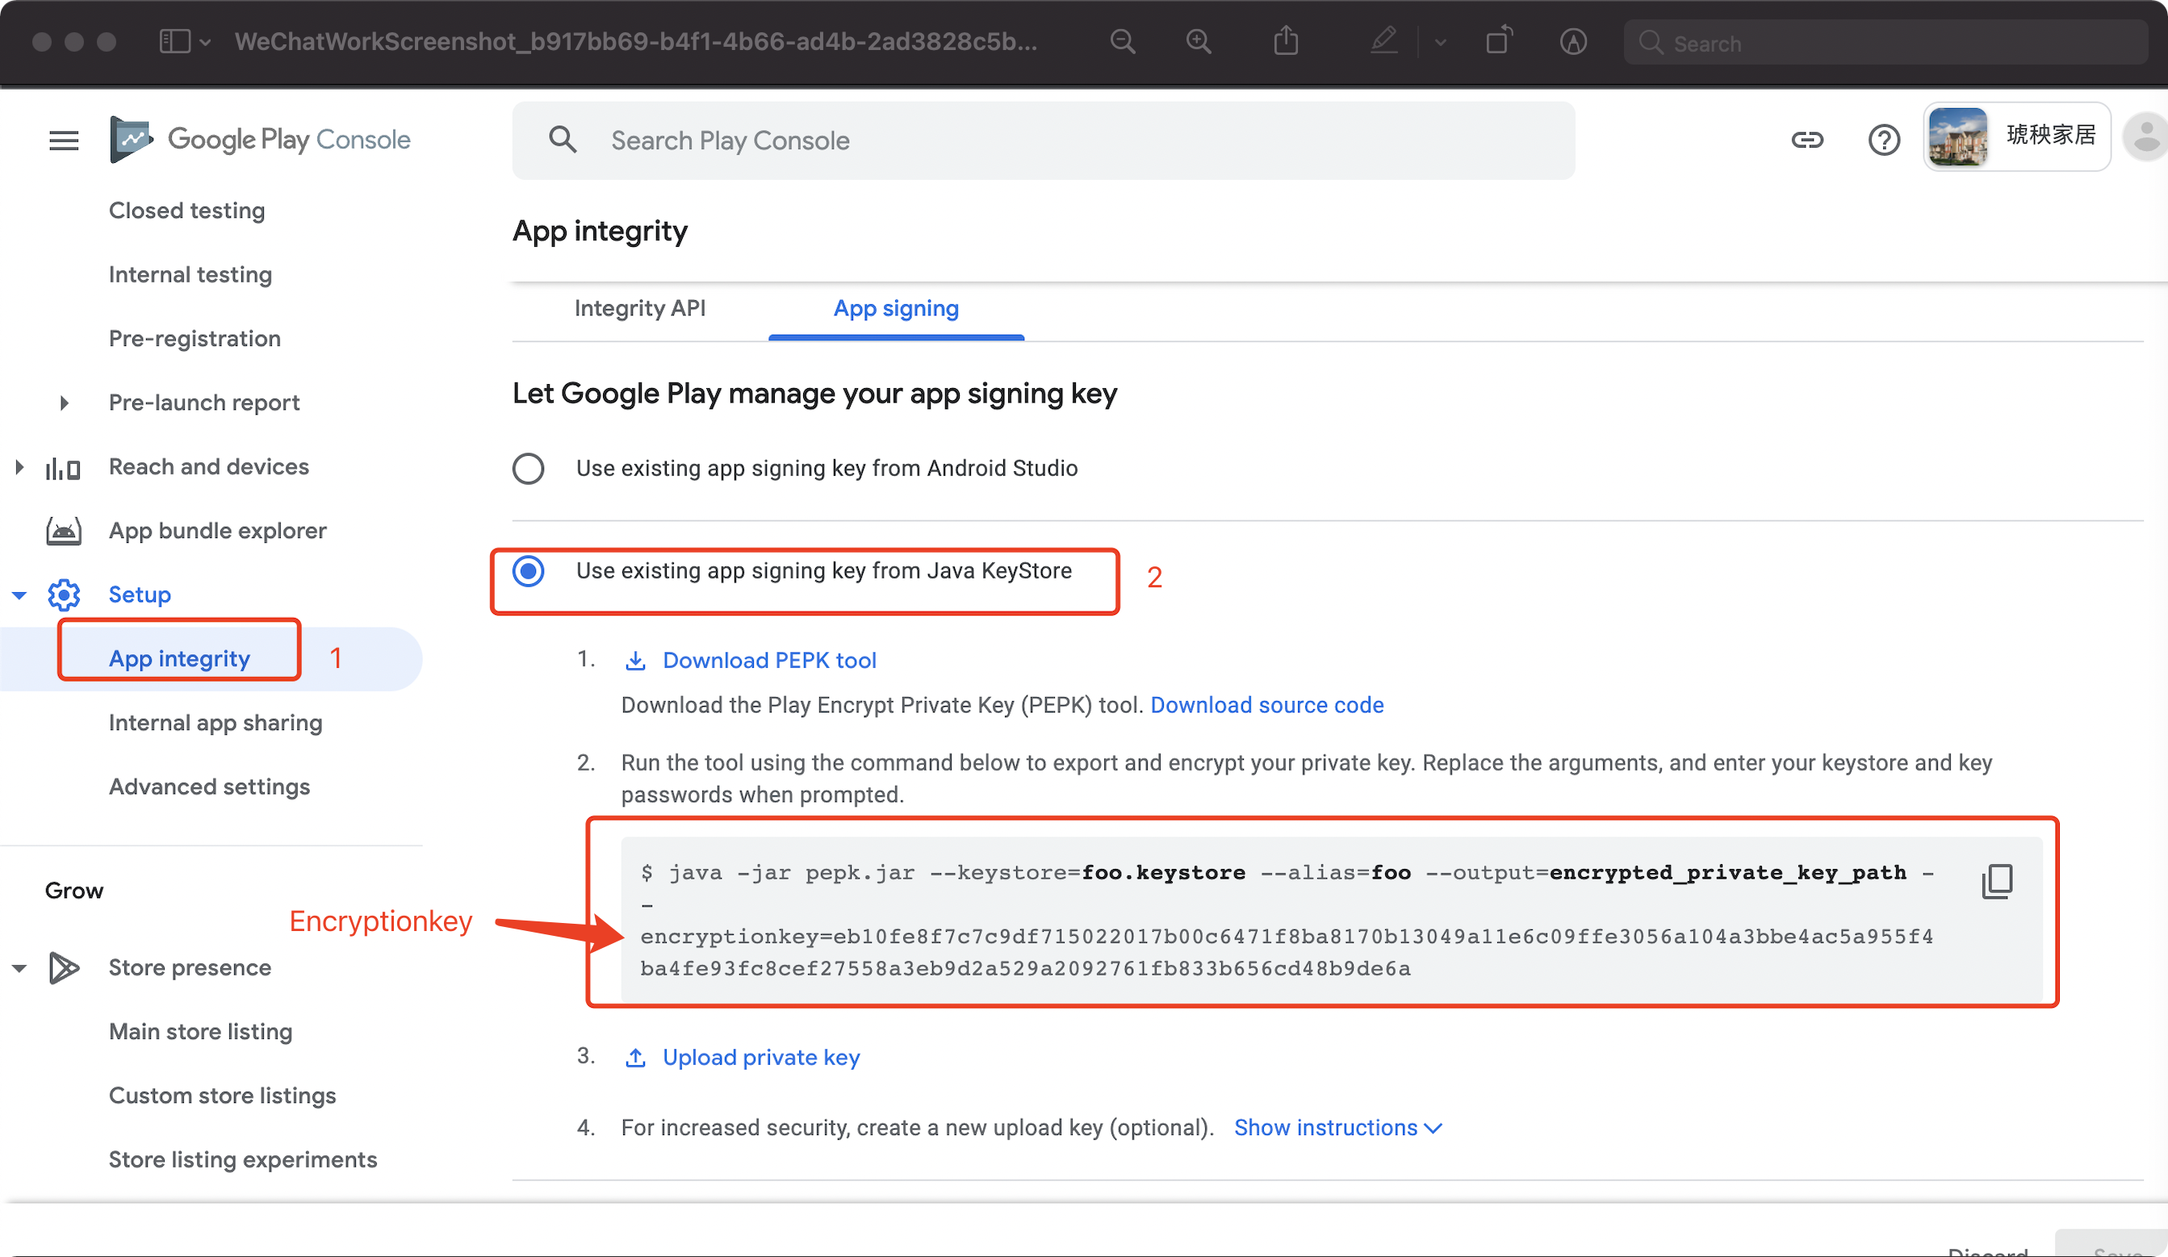Click Preview's rotate icon
The height and width of the screenshot is (1257, 2168).
(x=1499, y=40)
